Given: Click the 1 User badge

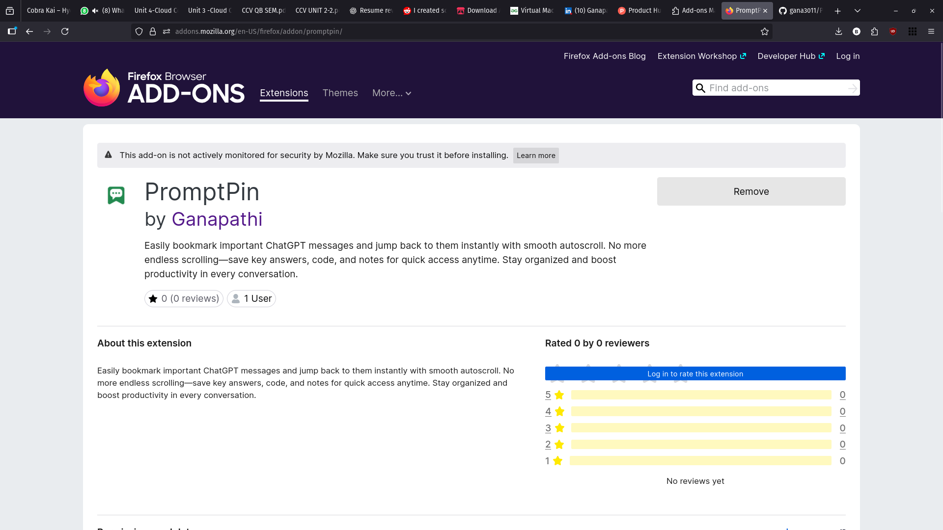Looking at the screenshot, I should click(251, 298).
